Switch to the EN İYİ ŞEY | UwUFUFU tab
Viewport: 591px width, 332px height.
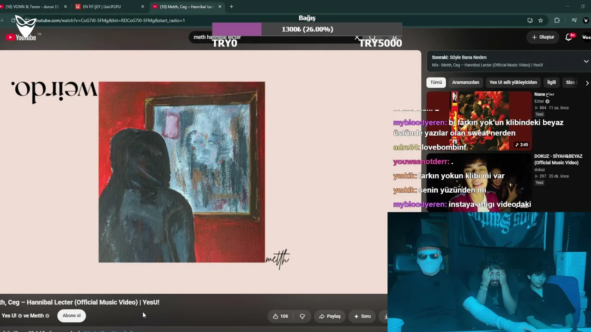[109, 6]
